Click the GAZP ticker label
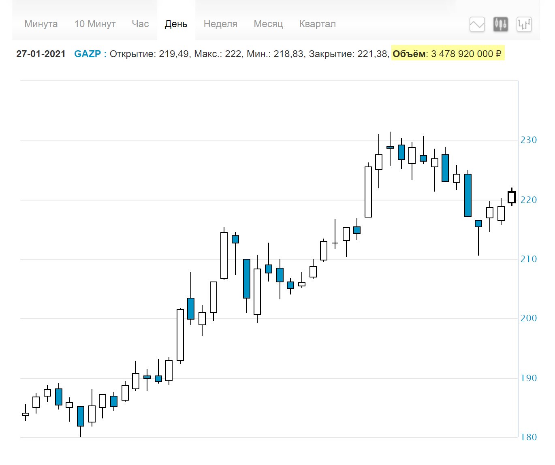The width and height of the screenshot is (555, 465). click(x=88, y=54)
